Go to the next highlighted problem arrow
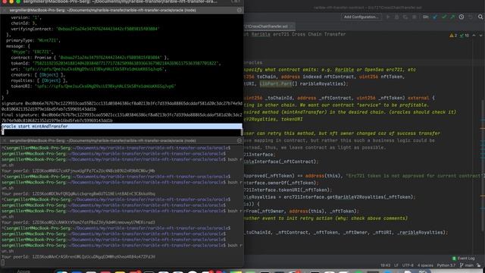485x273 pixels. click(x=480, y=36)
